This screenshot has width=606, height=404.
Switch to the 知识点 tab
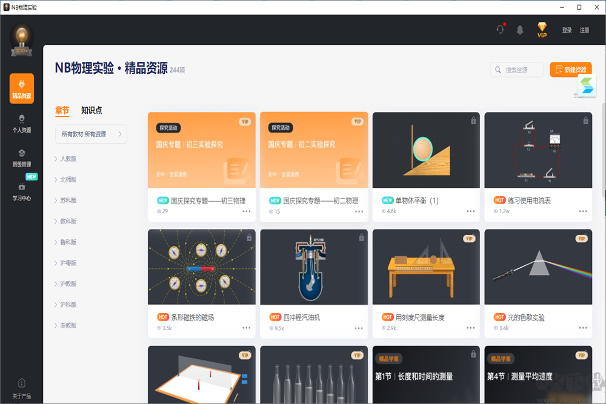[x=92, y=110]
